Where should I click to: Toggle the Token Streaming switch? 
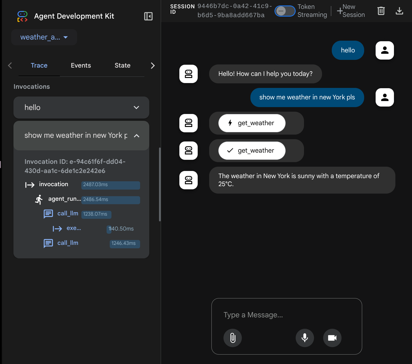(x=285, y=11)
